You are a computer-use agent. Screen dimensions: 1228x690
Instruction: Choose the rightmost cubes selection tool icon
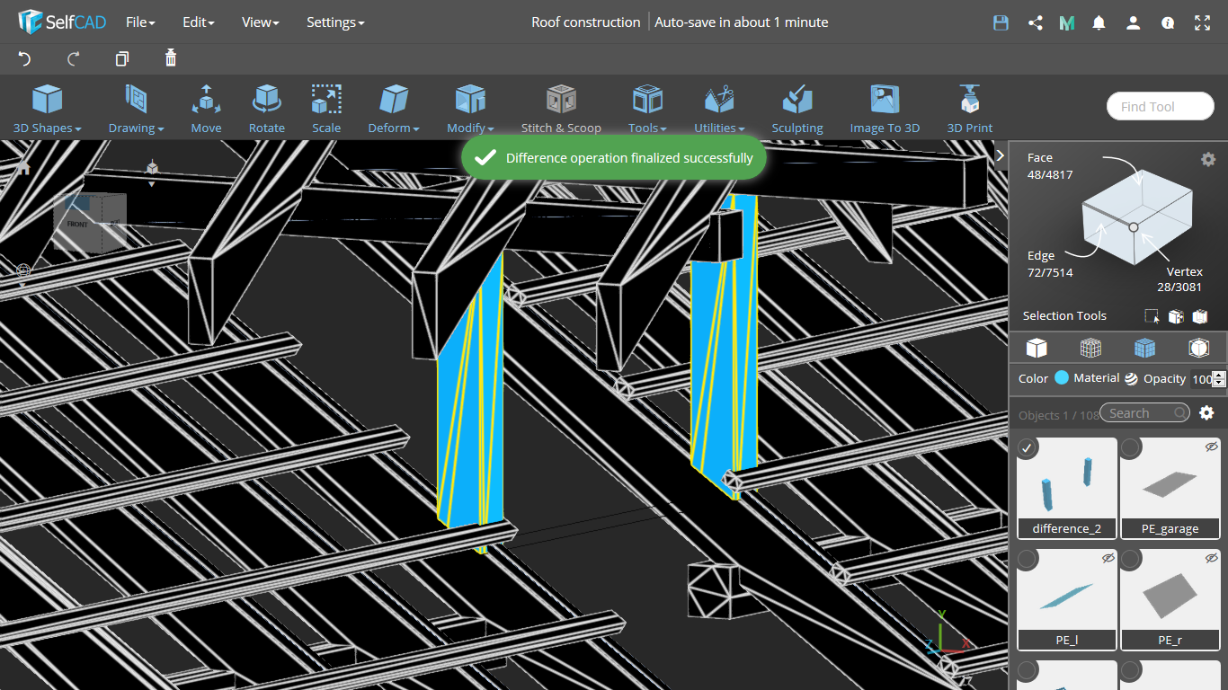(x=1199, y=316)
